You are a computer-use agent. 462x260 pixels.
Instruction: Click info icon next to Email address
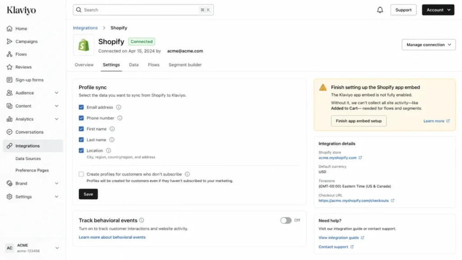click(x=119, y=107)
